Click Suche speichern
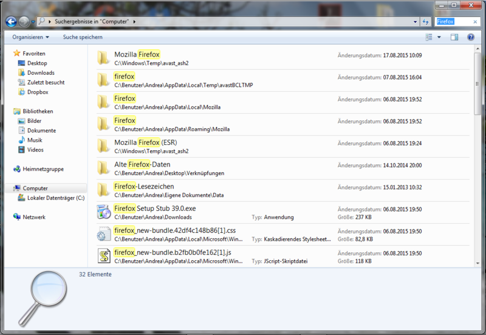Screen dimensions: 486x335 tap(83, 37)
